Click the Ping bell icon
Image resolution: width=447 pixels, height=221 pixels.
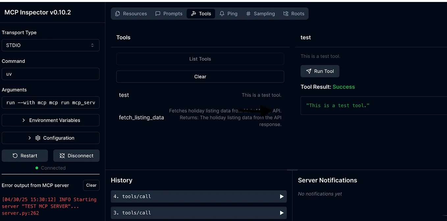pos(222,13)
